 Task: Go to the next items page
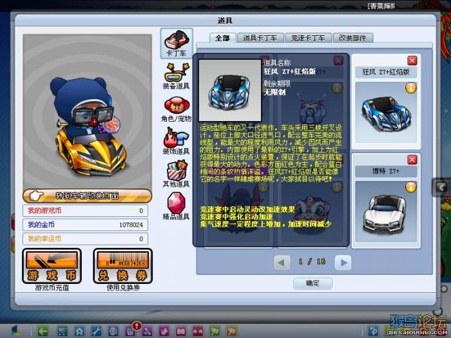(x=343, y=262)
